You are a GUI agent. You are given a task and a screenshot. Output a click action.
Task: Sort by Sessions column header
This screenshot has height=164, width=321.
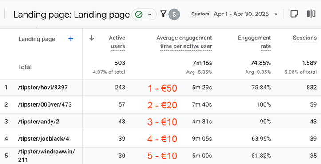tap(305, 38)
